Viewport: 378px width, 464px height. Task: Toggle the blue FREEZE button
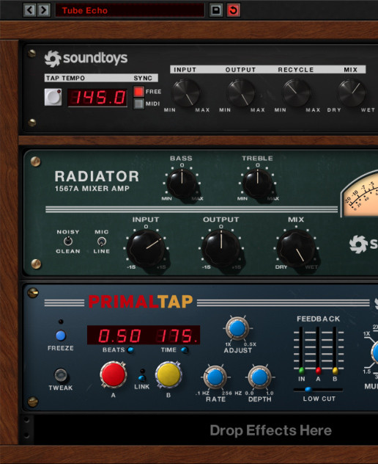tap(61, 336)
